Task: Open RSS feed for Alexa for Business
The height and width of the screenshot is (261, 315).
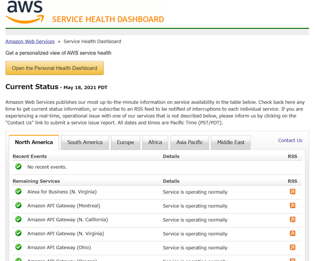Action: (x=292, y=192)
